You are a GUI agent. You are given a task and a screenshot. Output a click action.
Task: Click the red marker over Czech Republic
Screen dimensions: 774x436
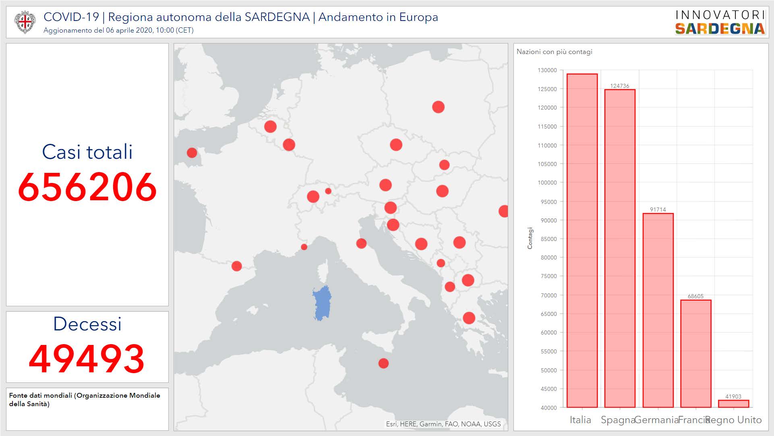396,145
